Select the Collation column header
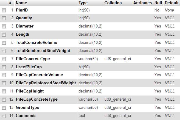Image resolution: width=180 pixels, height=120 pixels. (113, 3)
